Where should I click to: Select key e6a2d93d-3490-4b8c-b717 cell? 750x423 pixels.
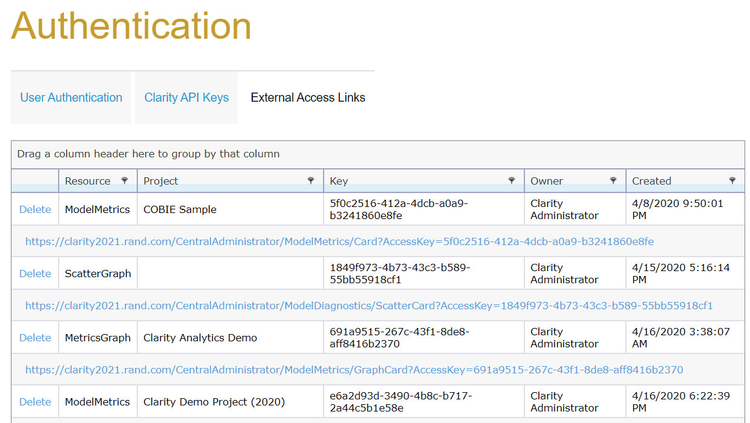[x=424, y=402]
